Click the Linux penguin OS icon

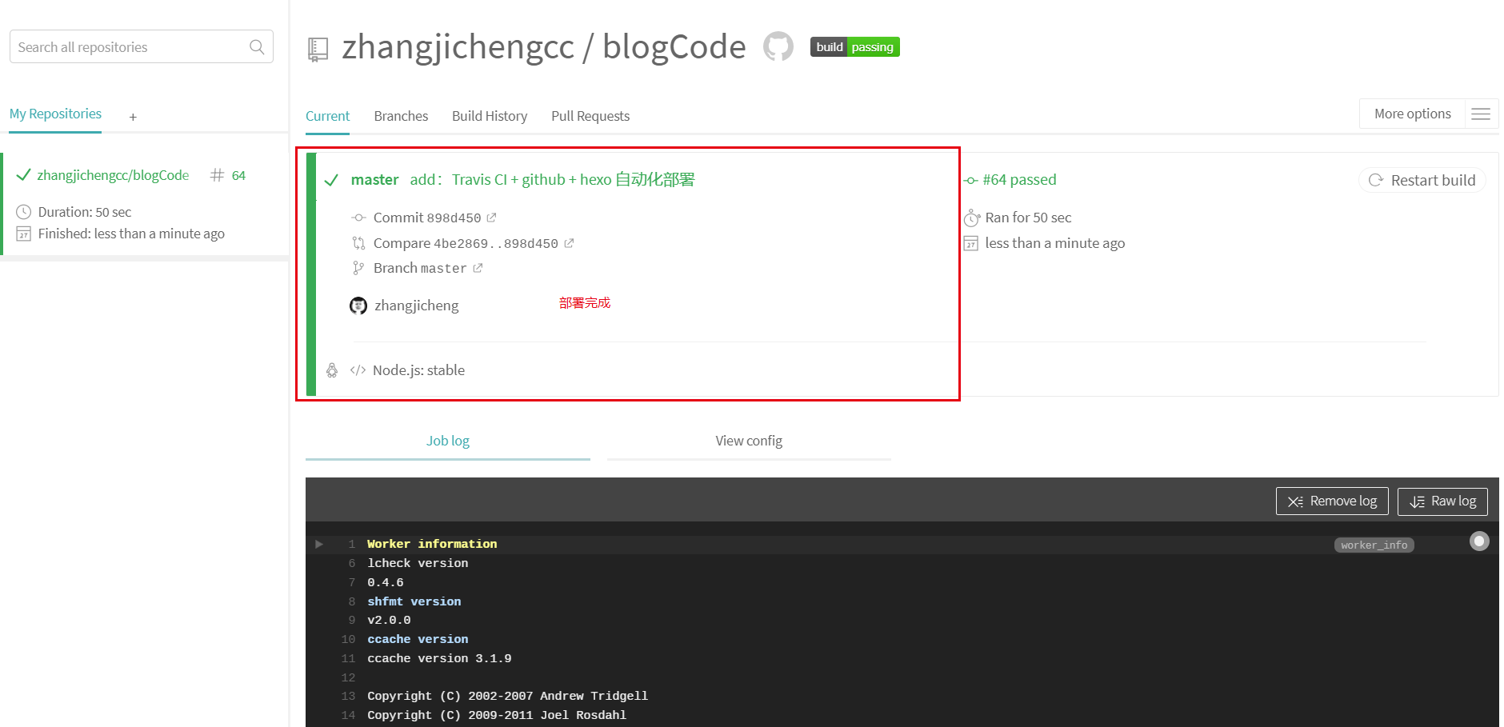pyautogui.click(x=332, y=370)
